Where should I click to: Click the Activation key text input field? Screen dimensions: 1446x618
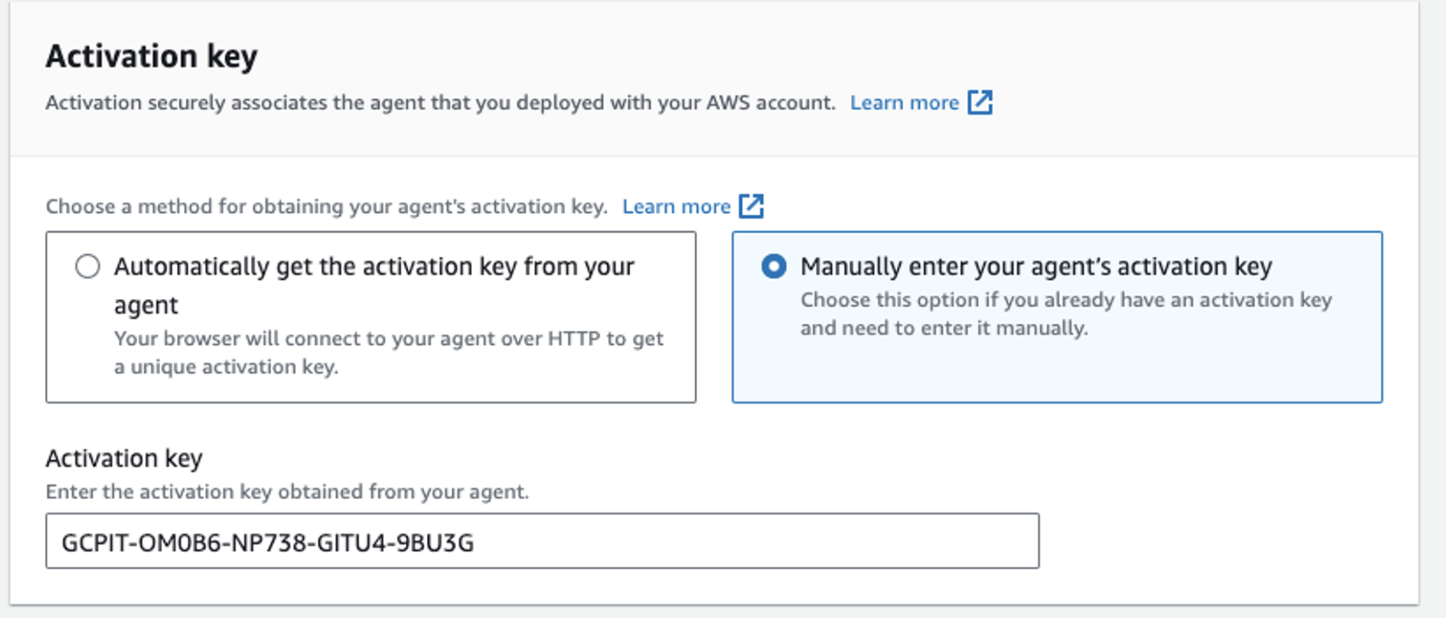click(541, 541)
